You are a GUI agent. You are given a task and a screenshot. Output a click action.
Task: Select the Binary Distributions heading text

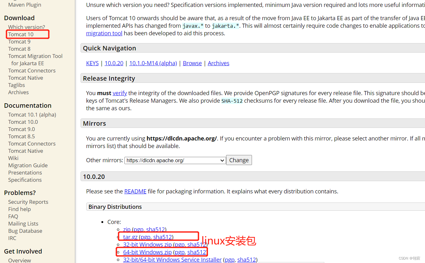(115, 207)
